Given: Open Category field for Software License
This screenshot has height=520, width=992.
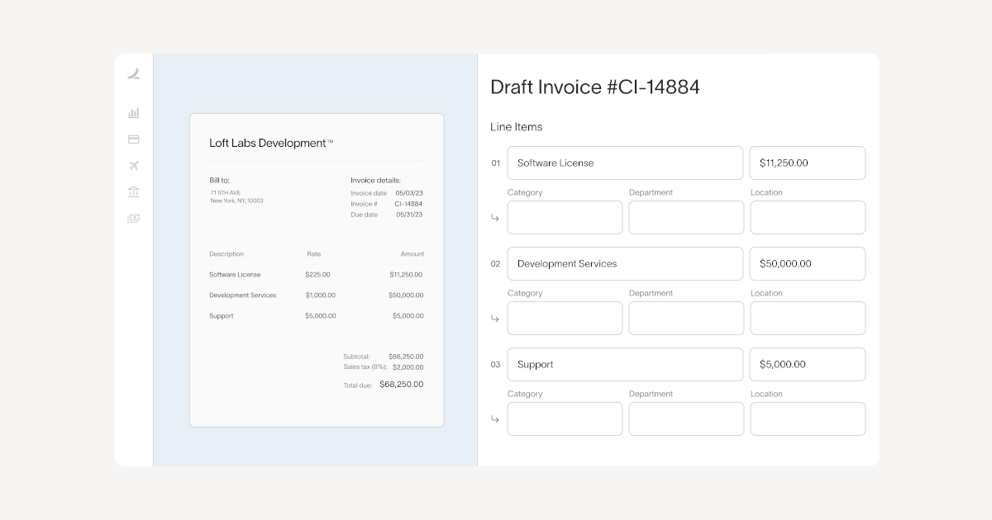Looking at the screenshot, I should coord(565,218).
